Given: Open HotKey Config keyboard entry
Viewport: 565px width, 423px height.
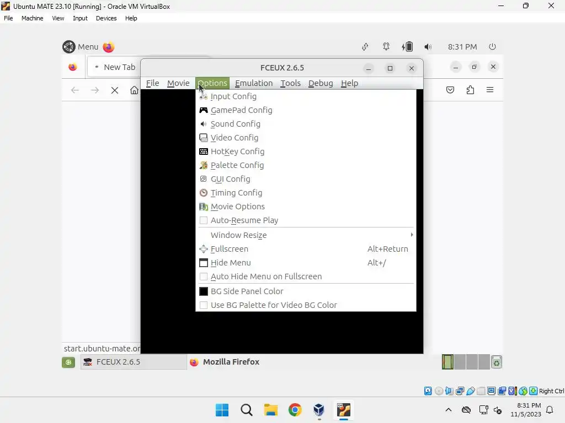Looking at the screenshot, I should (306, 151).
